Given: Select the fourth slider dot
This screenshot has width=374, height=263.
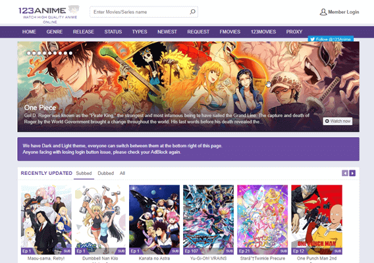Looking at the screenshot, I should pyautogui.click(x=45, y=53).
